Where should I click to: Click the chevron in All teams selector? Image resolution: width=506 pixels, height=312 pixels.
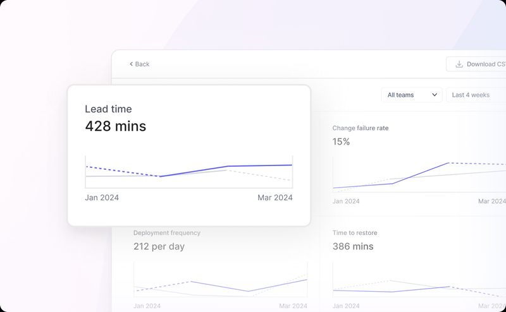(435, 95)
